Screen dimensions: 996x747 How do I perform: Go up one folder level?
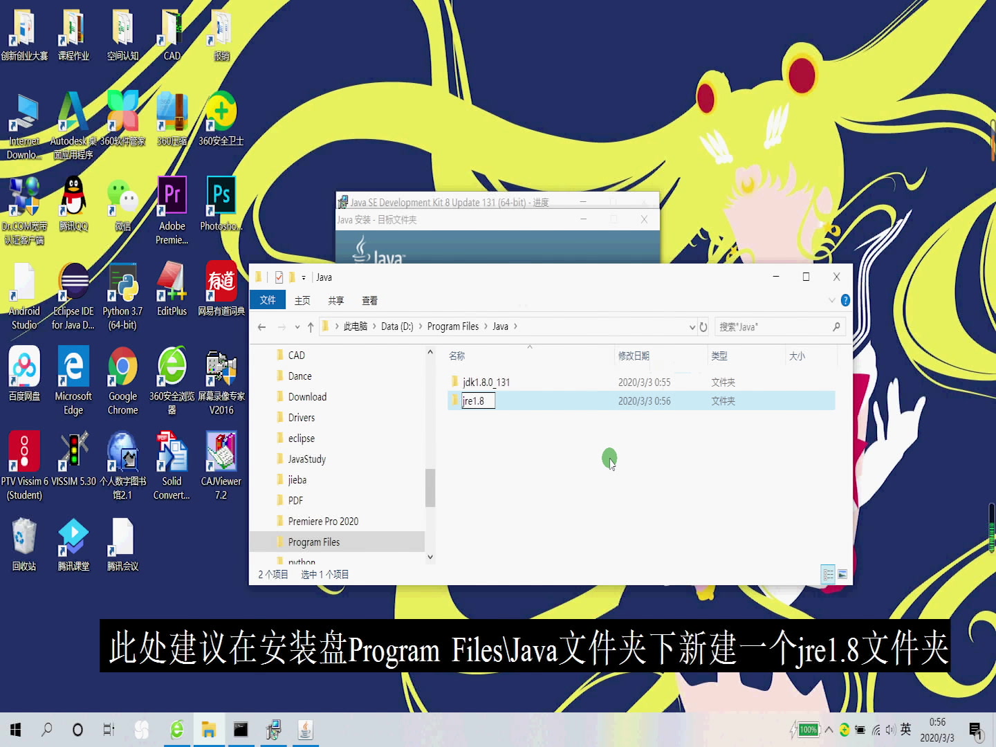[x=311, y=327]
